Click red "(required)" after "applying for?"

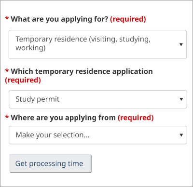pos(128,19)
